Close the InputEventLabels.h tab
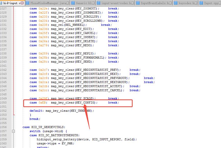 170,3
